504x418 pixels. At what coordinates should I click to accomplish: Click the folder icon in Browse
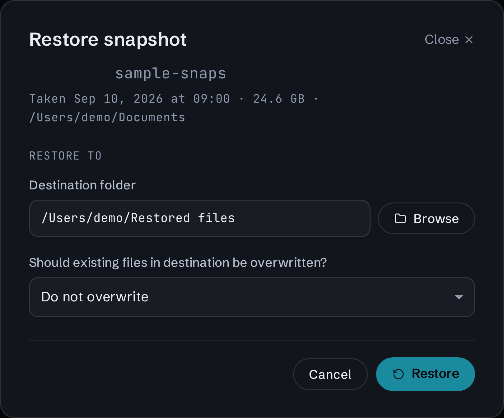click(400, 218)
